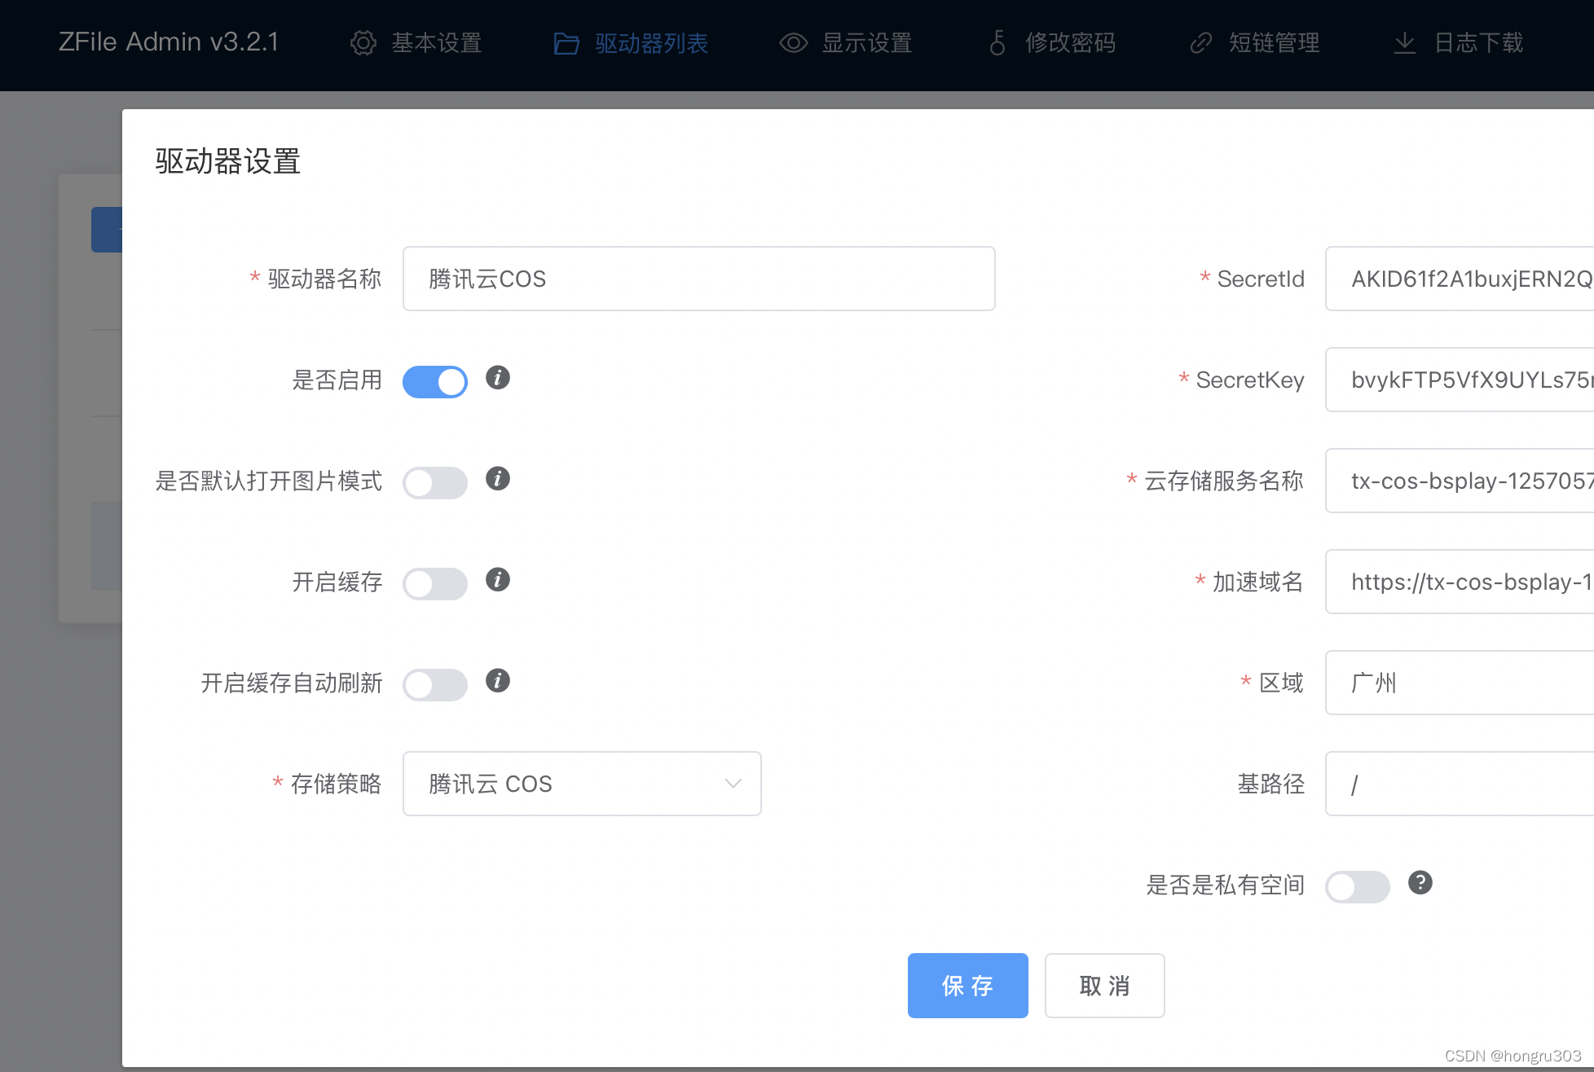Click the 保存 button

click(x=967, y=986)
